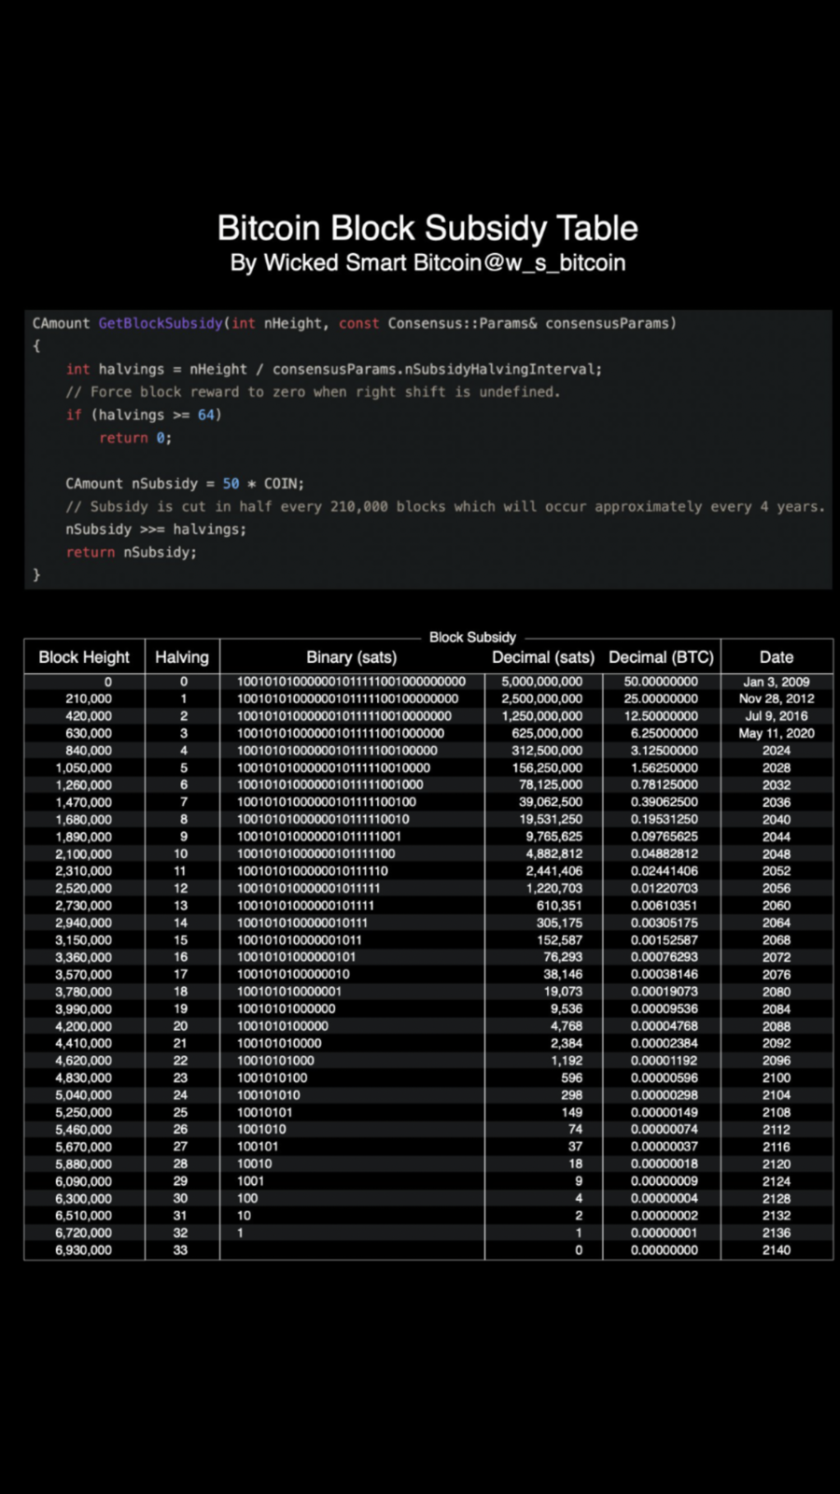
Task: Click the "2024" date cell
Action: (777, 751)
